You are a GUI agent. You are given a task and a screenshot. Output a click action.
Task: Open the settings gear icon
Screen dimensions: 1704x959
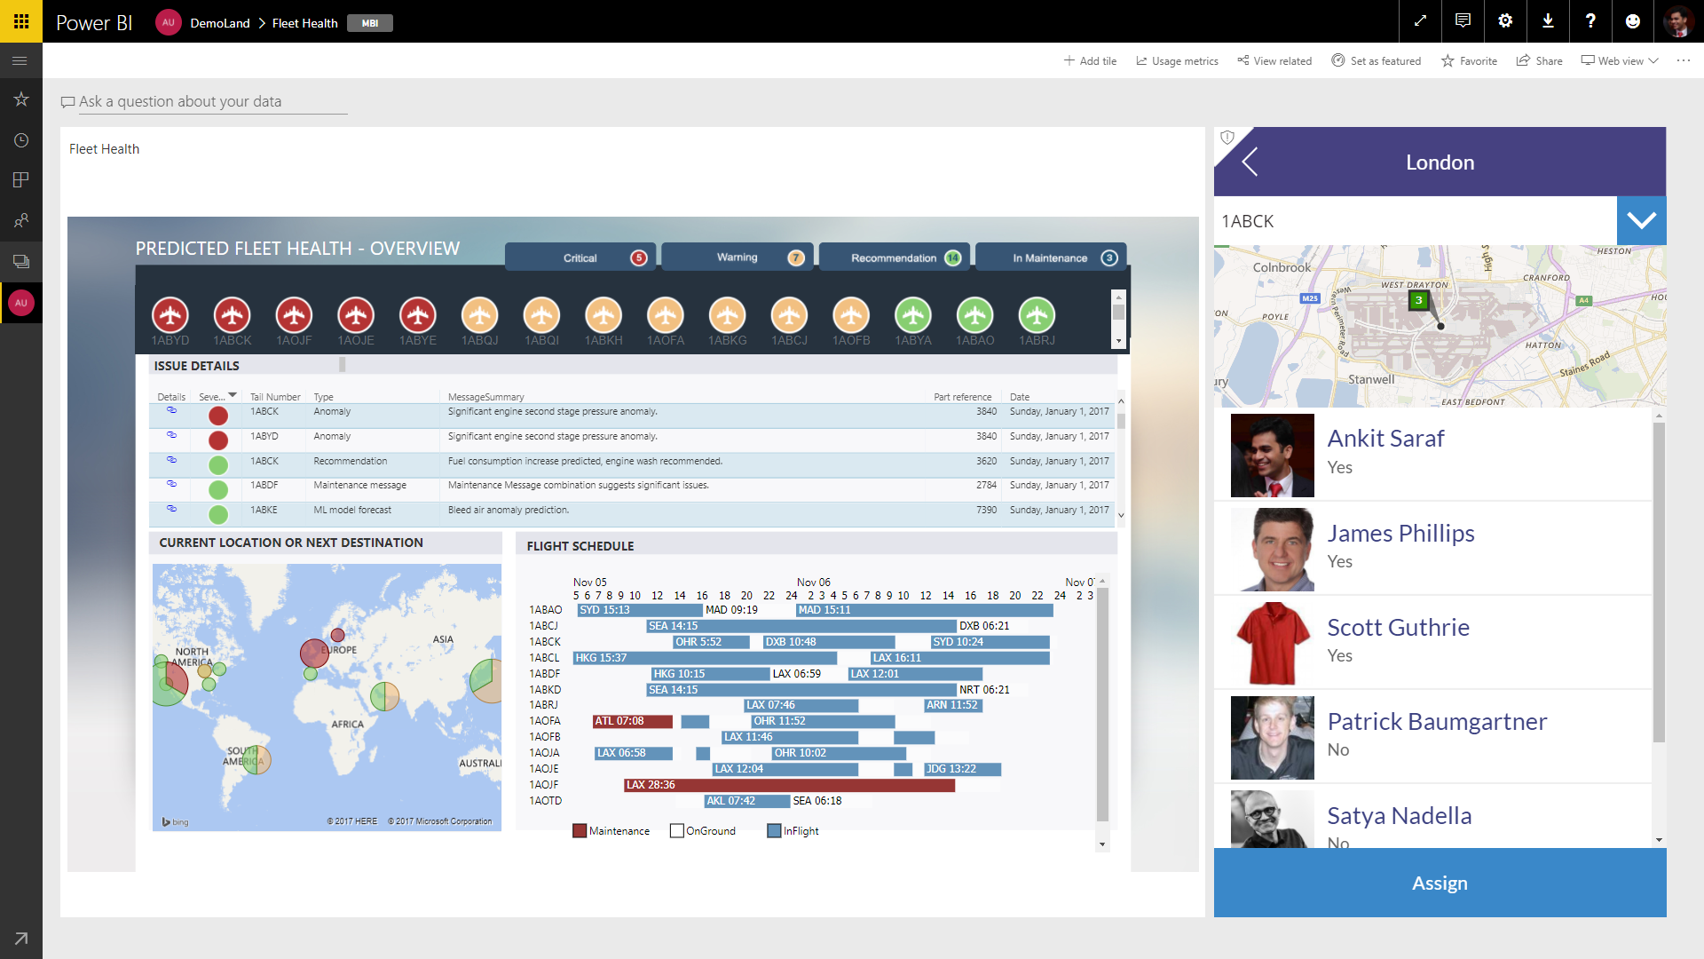point(1505,21)
